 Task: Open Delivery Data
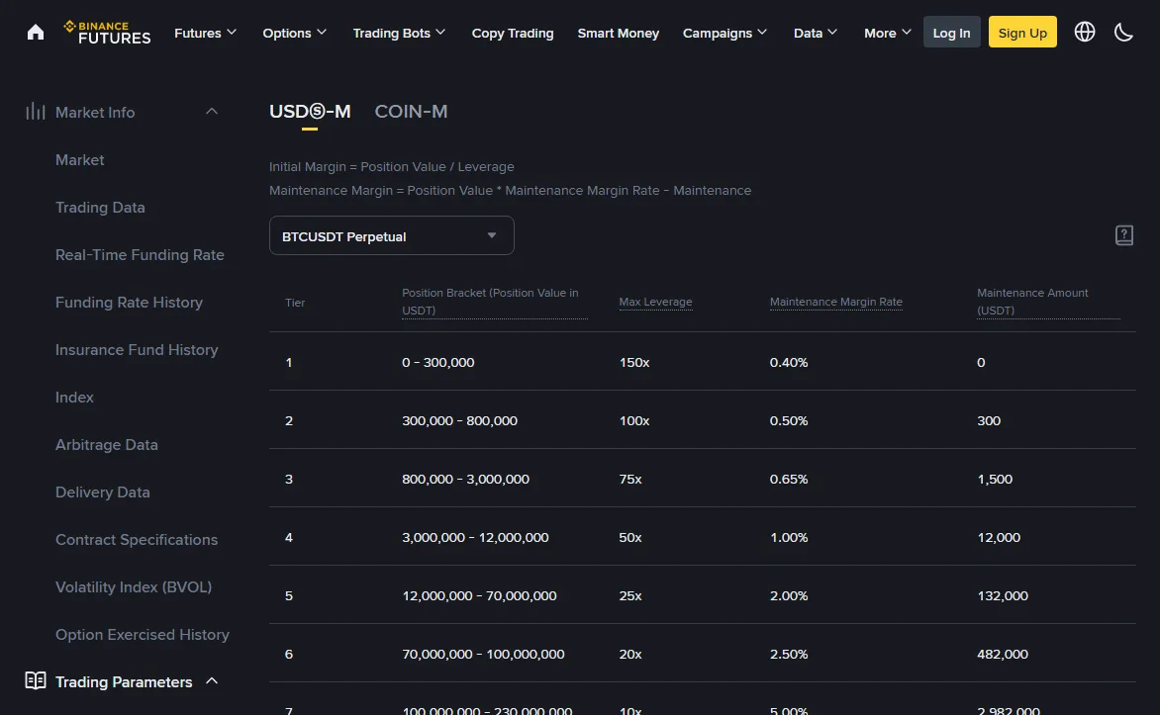[x=103, y=492]
